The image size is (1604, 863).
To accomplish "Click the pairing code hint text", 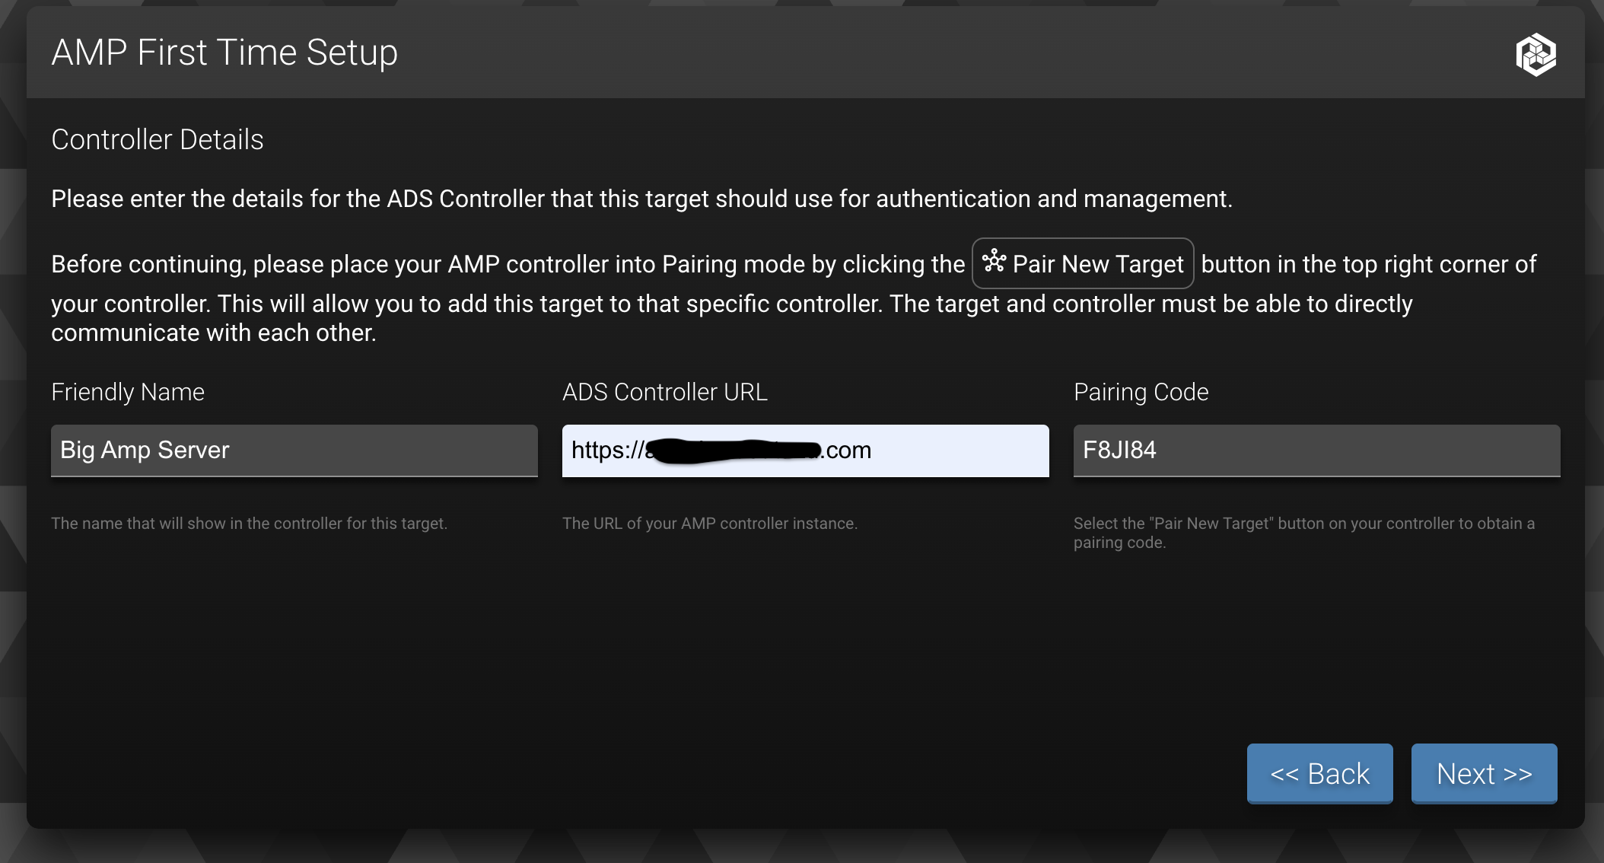I will pyautogui.click(x=1304, y=533).
